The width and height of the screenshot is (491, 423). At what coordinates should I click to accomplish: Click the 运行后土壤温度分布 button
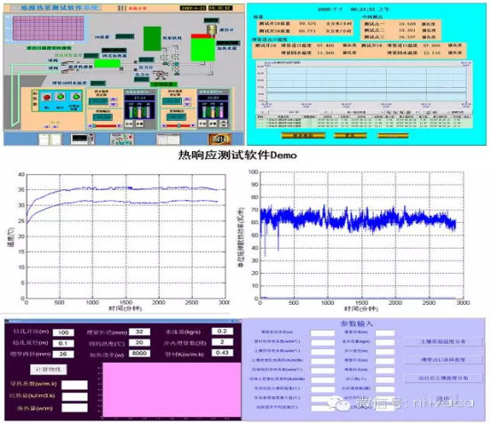coord(443,379)
